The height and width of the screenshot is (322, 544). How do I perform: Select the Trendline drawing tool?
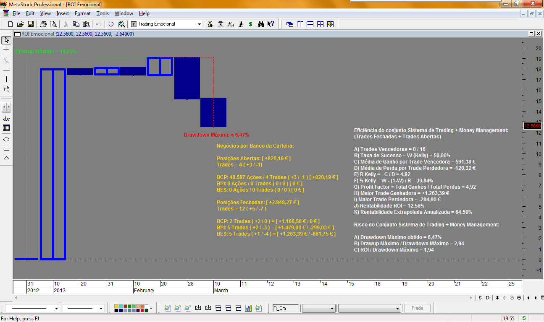(6, 61)
